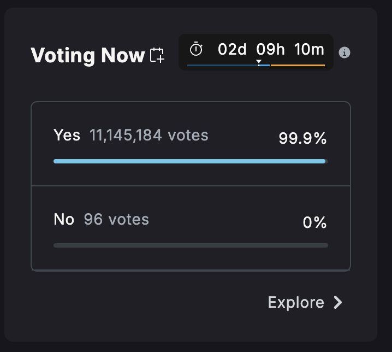Click the gray No progress bar

pos(191,245)
